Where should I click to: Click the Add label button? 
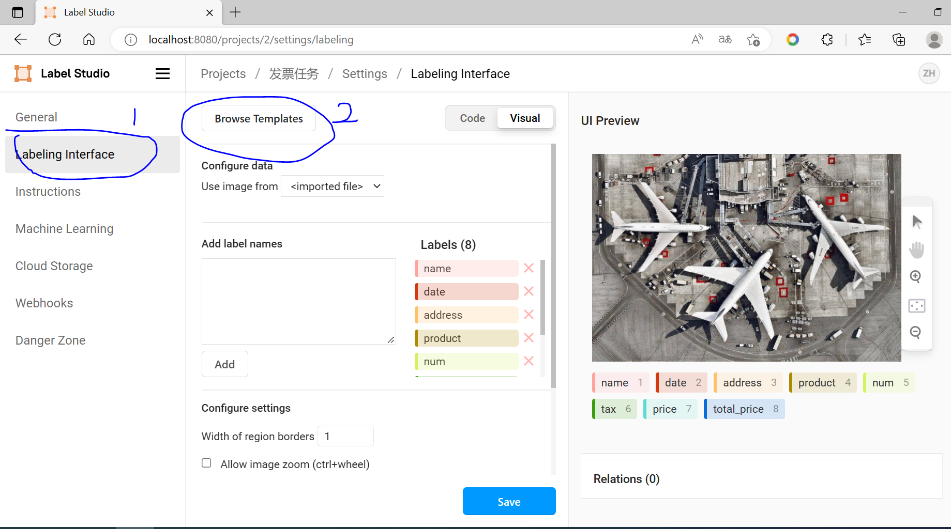224,364
